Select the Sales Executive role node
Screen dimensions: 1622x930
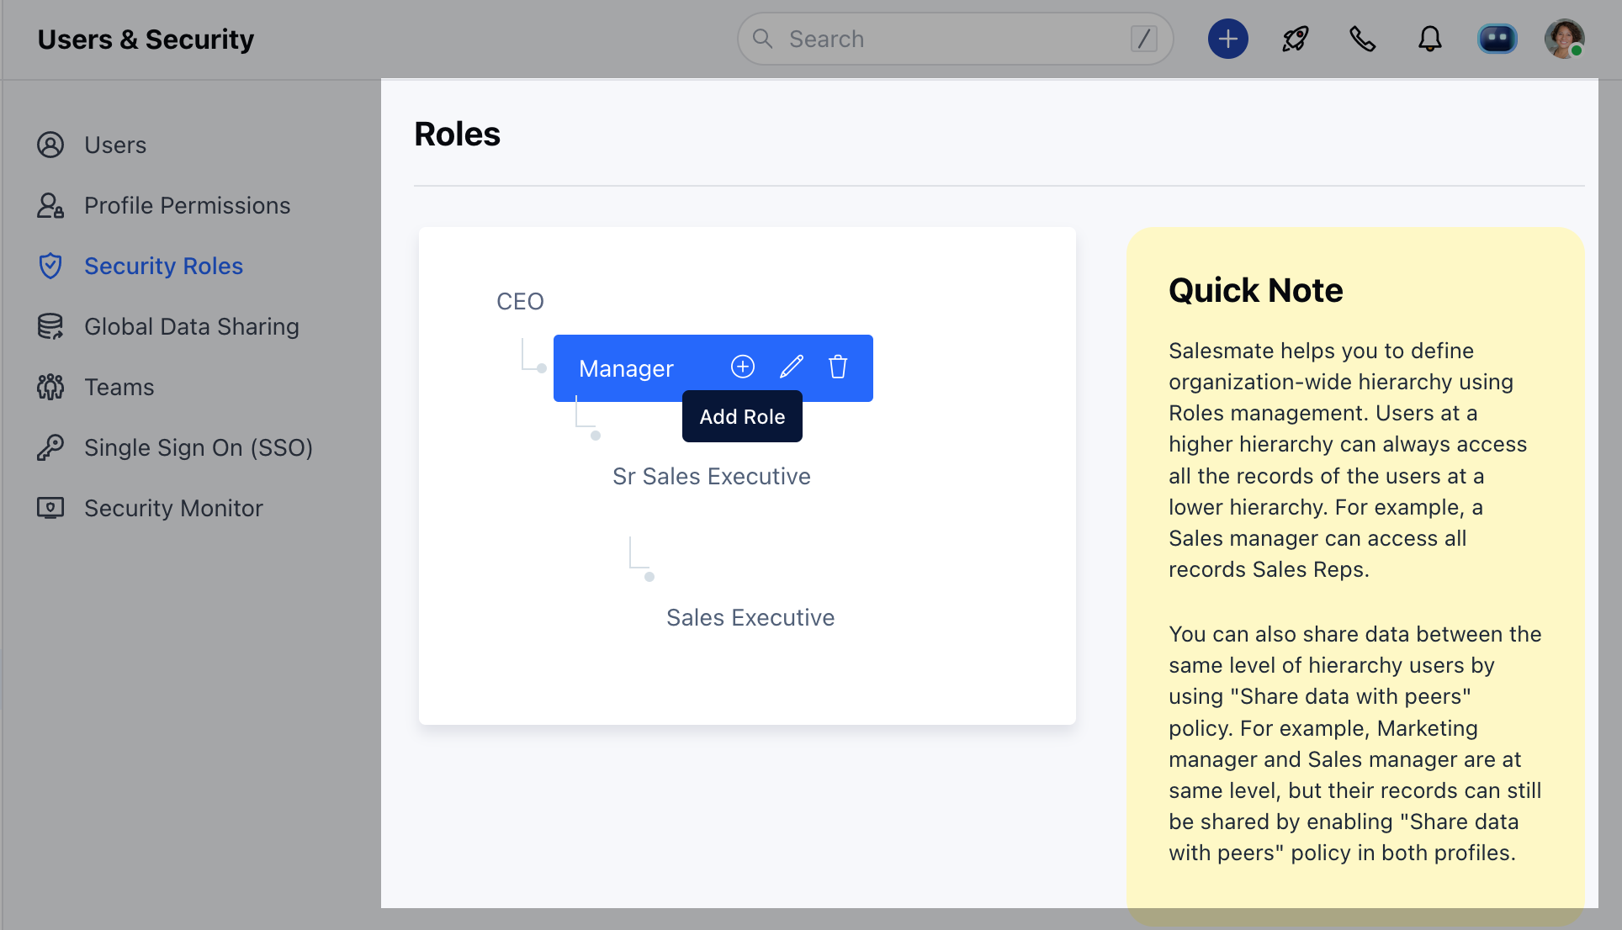point(750,617)
